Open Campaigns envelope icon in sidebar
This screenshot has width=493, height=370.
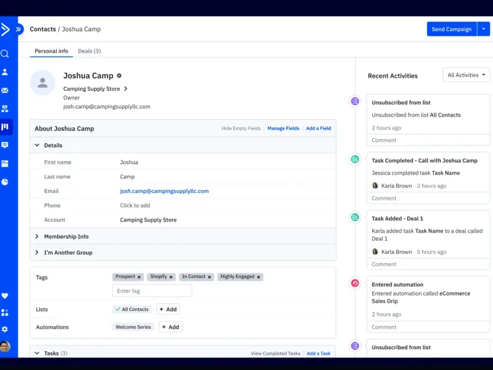5,91
